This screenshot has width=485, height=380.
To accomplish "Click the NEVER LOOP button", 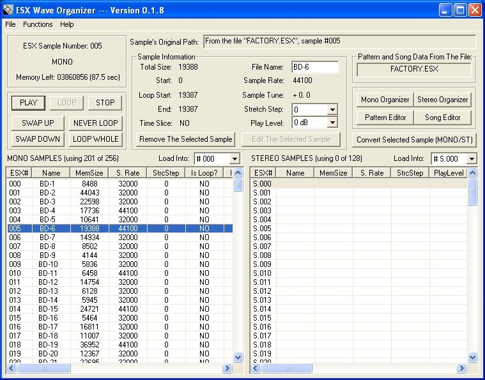I will coord(96,123).
